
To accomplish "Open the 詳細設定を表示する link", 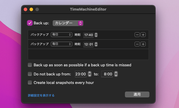I will tap(41, 95).
